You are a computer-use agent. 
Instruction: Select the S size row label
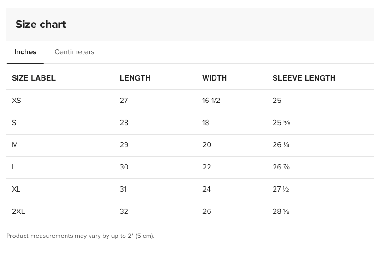(x=14, y=123)
